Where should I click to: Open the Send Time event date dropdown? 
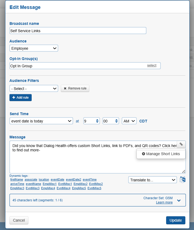click(41, 121)
